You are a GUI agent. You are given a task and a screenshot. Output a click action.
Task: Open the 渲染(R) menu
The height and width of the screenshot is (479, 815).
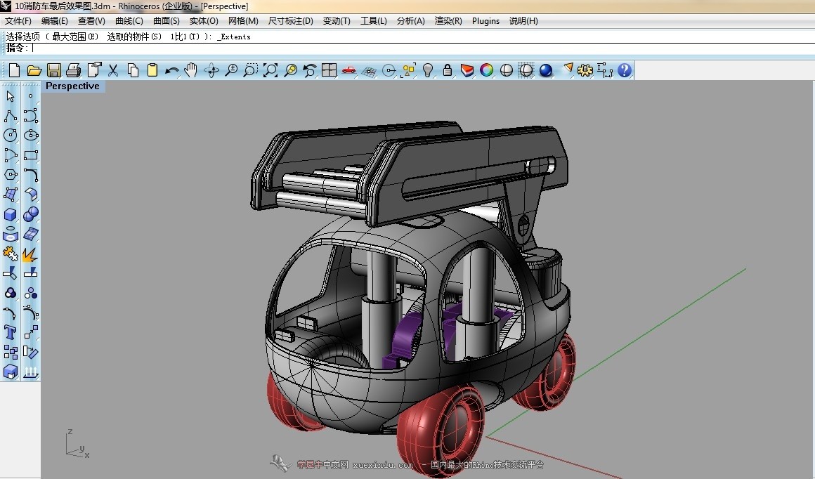pyautogui.click(x=448, y=21)
